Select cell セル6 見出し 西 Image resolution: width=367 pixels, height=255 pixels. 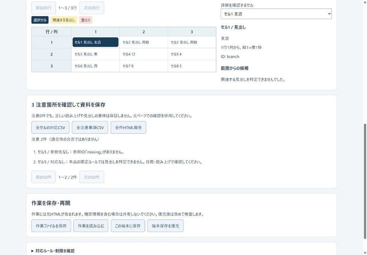click(x=95, y=66)
